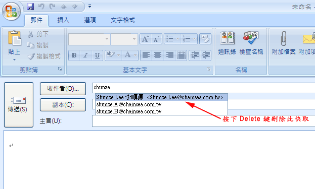This screenshot has height=189, width=315.
Task: Open the font size dropdown
Action: coord(134,39)
